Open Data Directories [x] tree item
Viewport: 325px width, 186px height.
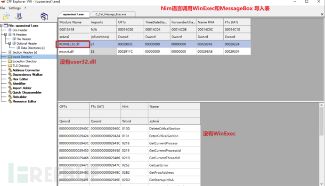pos(32,48)
